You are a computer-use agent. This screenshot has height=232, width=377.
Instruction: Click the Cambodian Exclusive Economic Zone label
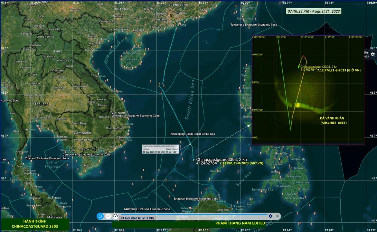click(x=86, y=155)
